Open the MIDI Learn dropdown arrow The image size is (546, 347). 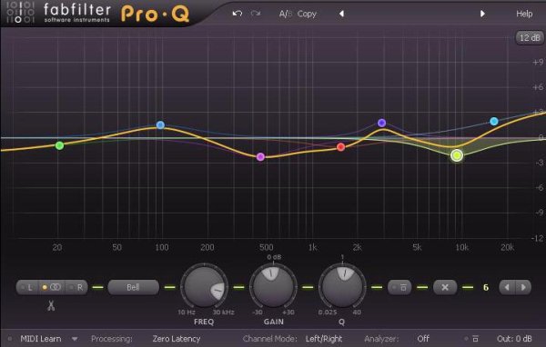click(x=75, y=339)
